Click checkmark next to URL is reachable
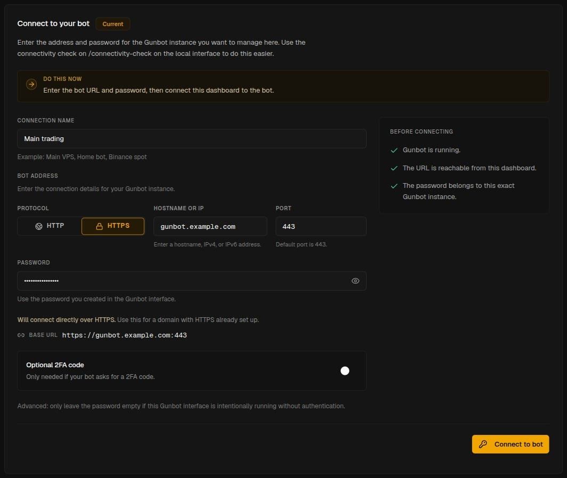This screenshot has width=567, height=478. tap(394, 168)
